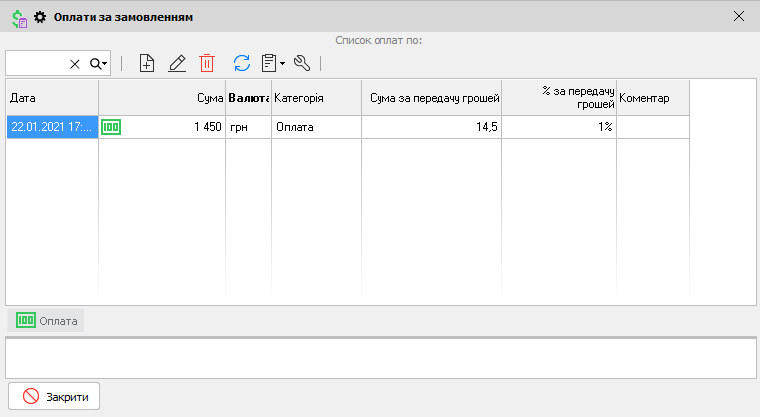The image size is (760, 417).
Task: Delete payment with red trash icon
Action: pos(207,63)
